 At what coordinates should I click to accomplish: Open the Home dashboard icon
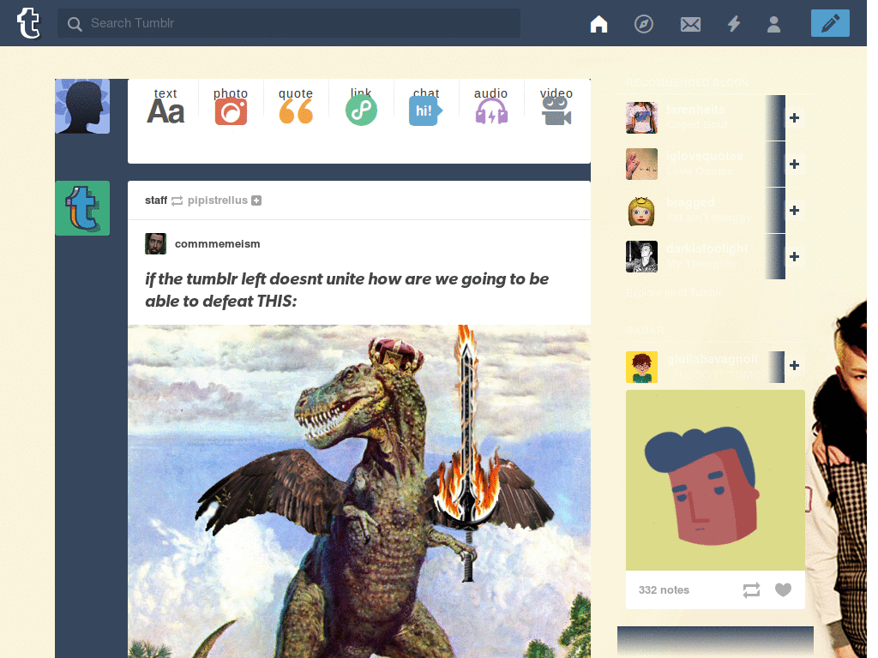598,24
